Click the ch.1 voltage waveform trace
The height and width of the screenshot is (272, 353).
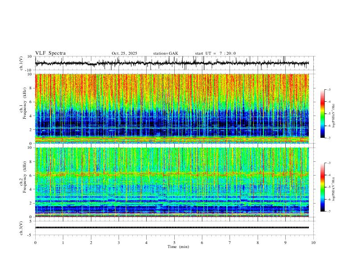(172, 63)
